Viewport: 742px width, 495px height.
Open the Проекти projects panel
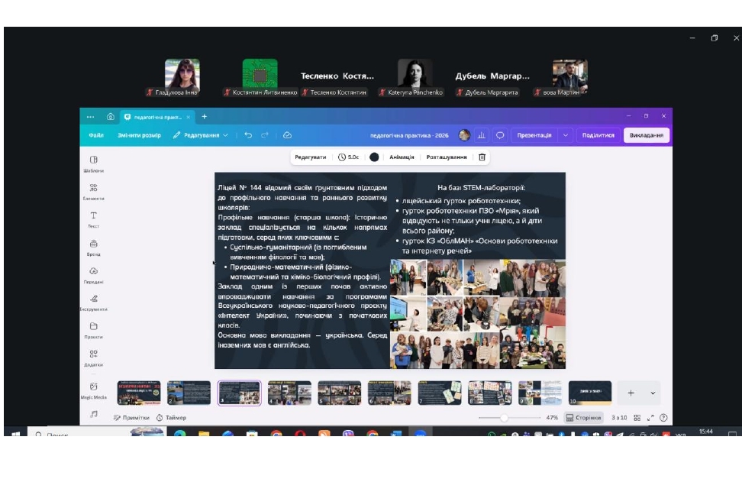click(x=94, y=330)
